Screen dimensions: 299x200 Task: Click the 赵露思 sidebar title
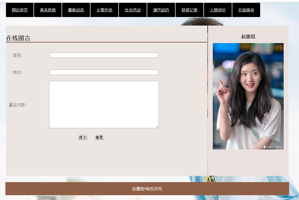pos(248,36)
